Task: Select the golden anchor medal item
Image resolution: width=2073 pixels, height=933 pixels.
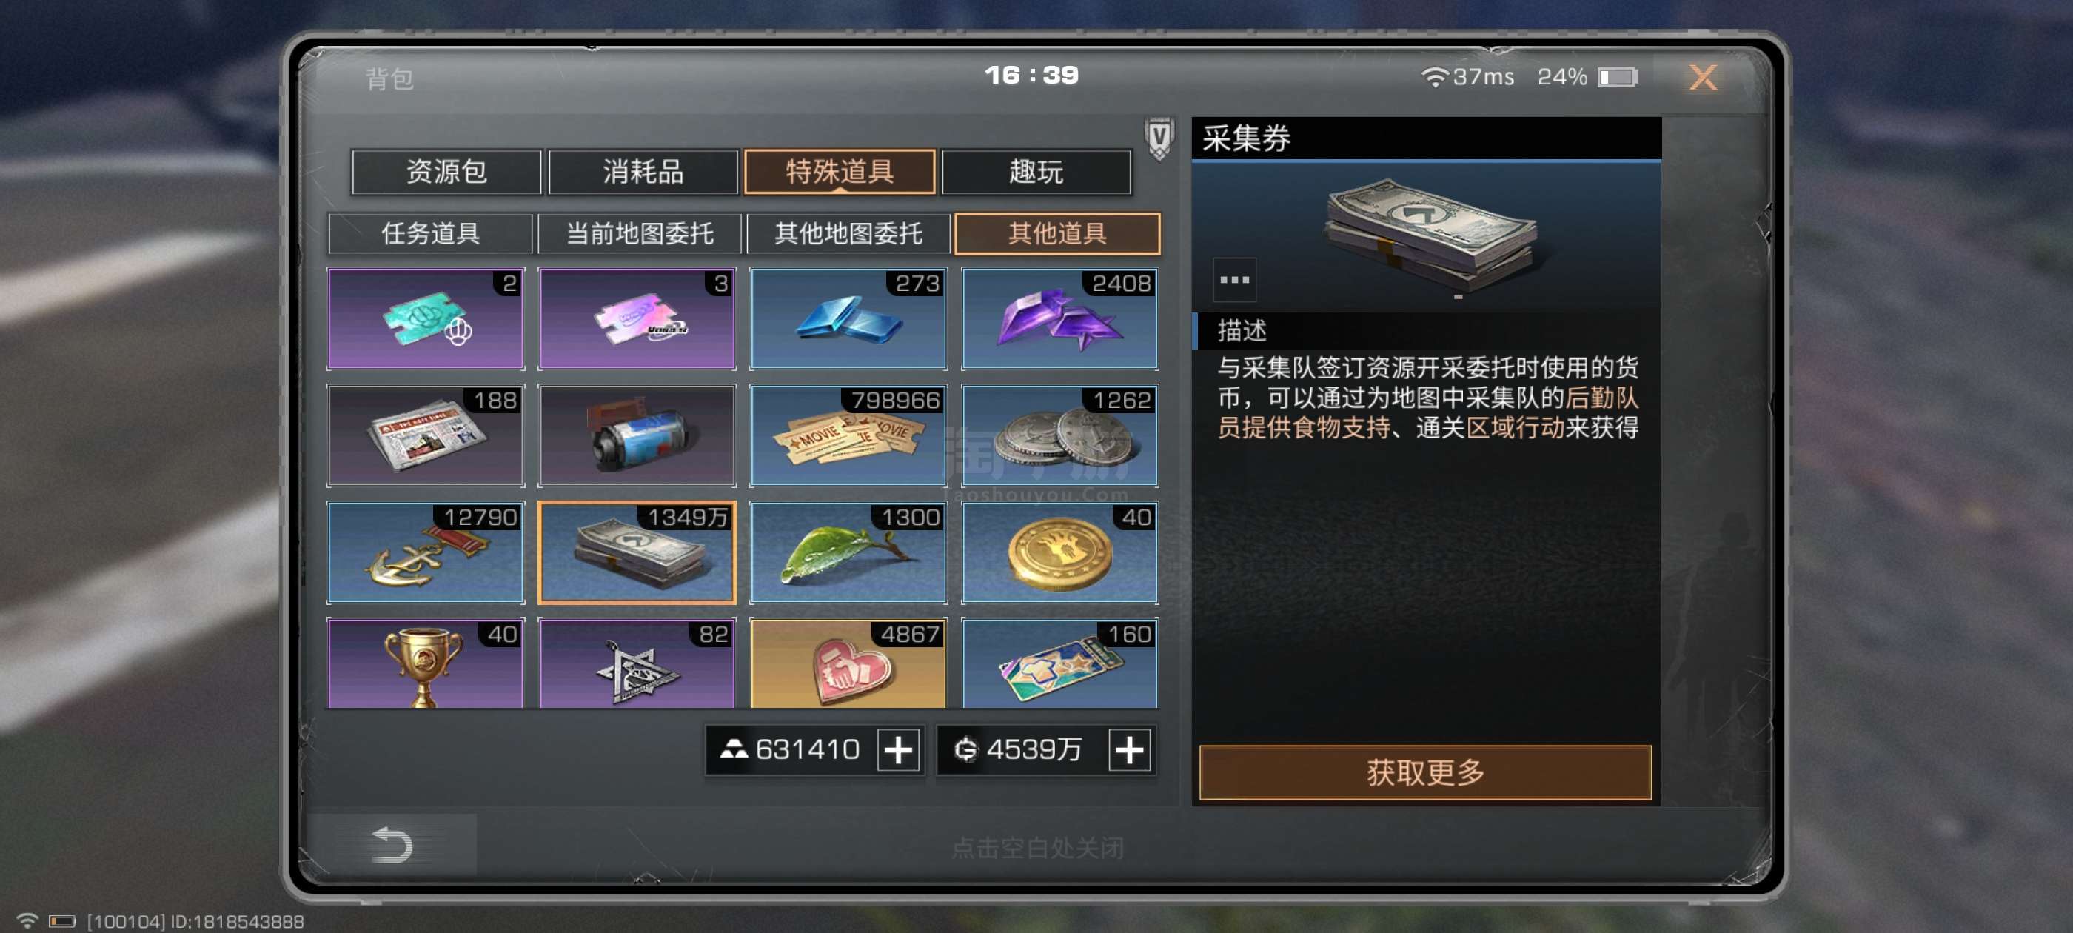Action: click(x=426, y=553)
